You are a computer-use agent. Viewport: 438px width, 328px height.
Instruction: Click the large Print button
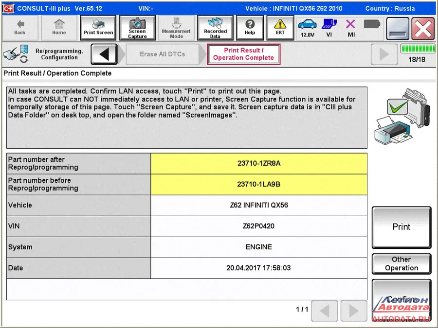[401, 227]
